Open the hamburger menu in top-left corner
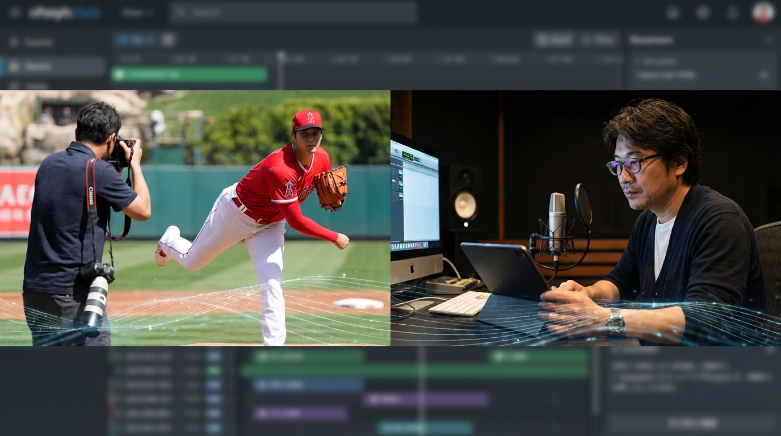 [15, 12]
